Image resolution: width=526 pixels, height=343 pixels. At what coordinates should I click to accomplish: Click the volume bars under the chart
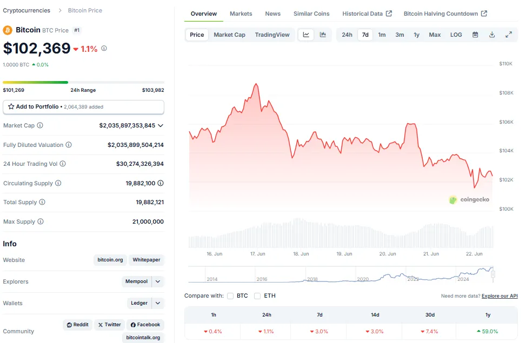click(x=341, y=233)
